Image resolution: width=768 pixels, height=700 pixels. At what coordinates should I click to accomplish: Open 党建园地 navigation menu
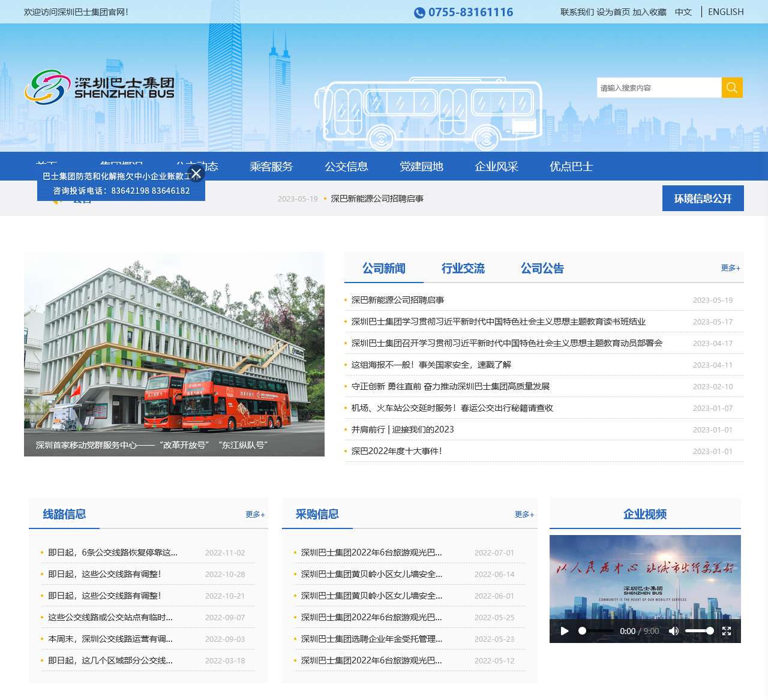421,166
